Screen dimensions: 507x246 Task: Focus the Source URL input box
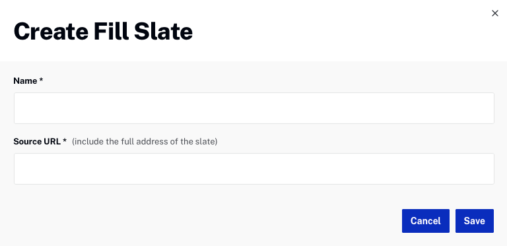(253, 169)
